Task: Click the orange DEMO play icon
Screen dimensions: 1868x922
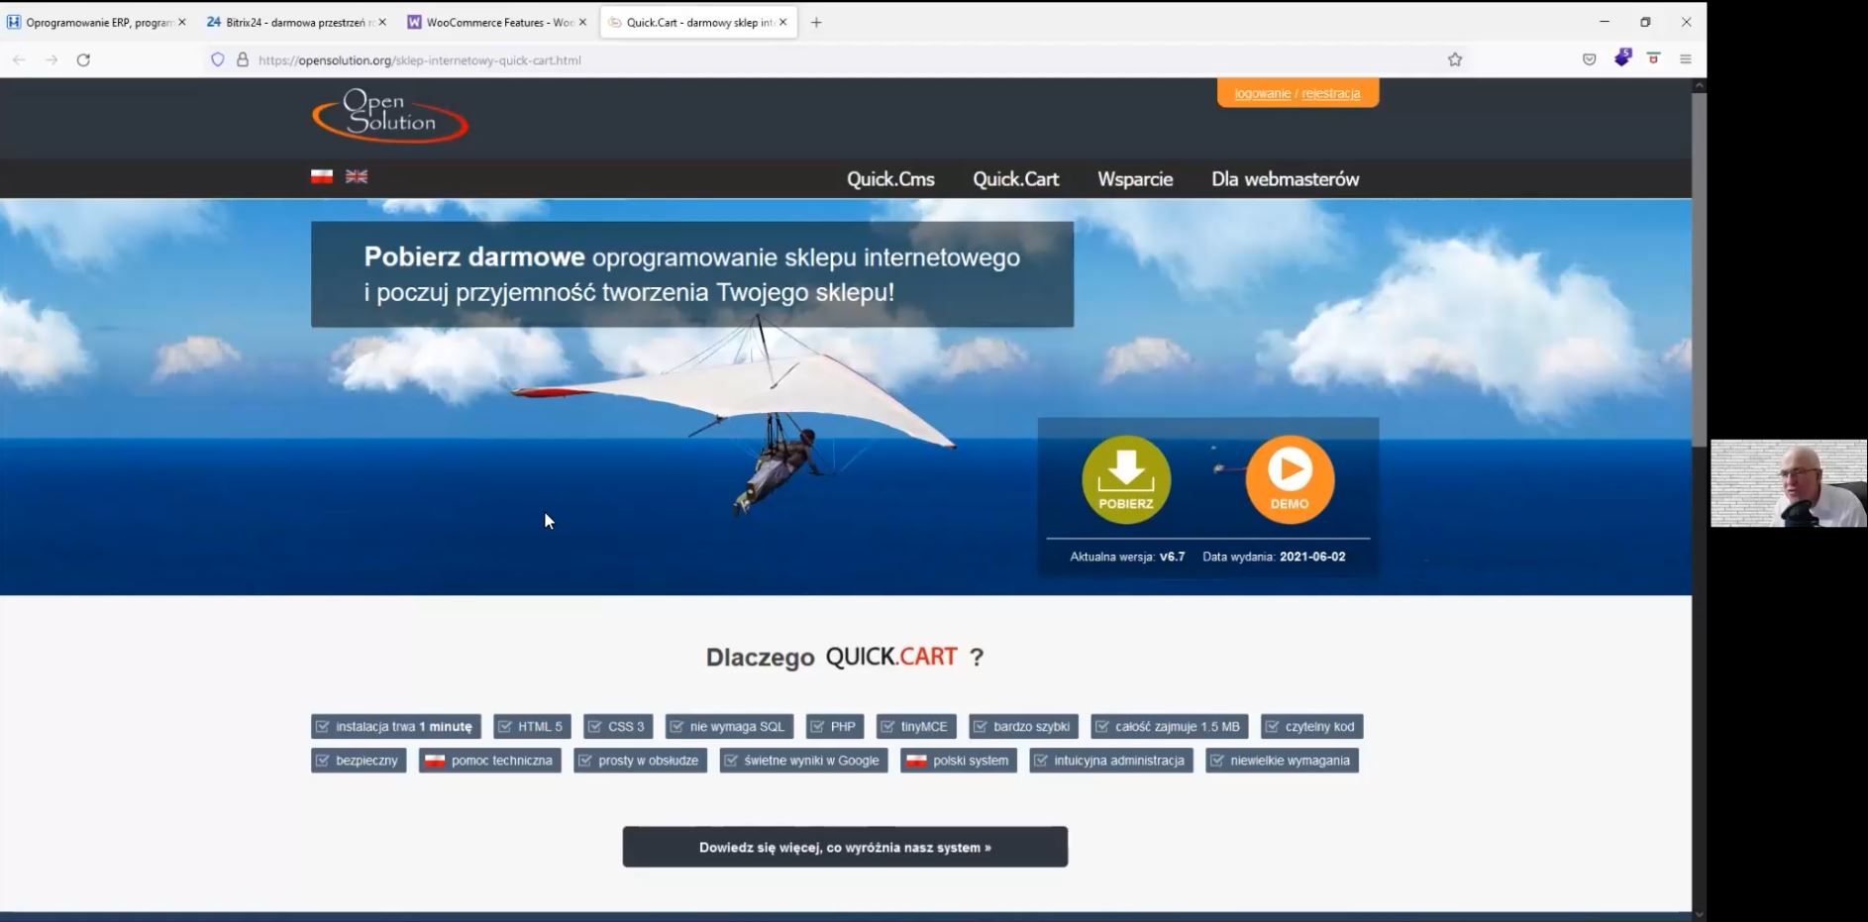Action: coord(1290,479)
